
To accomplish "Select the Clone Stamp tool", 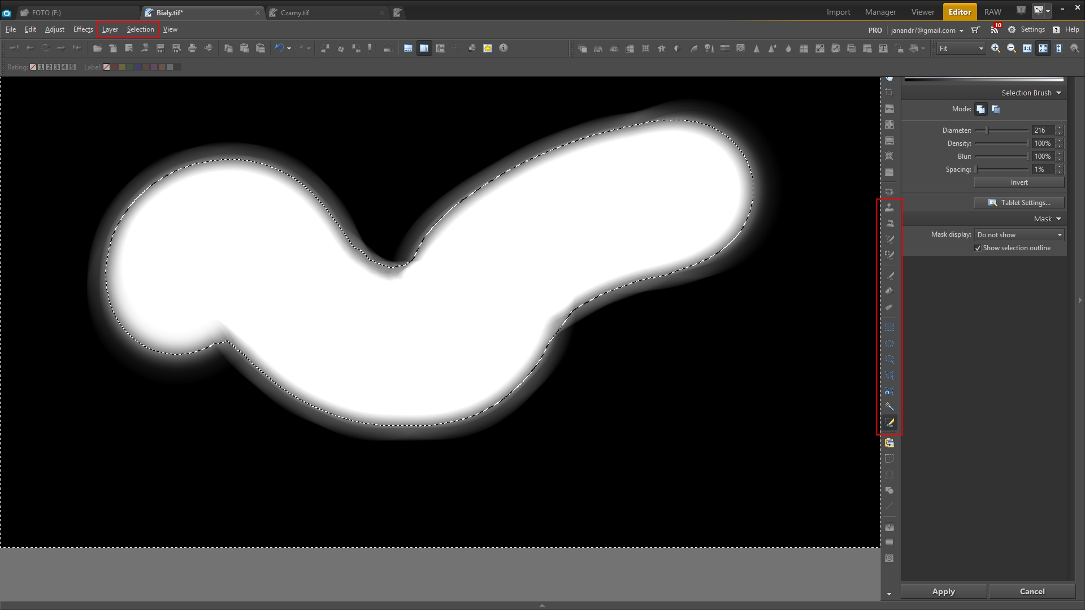I will coord(889,208).
